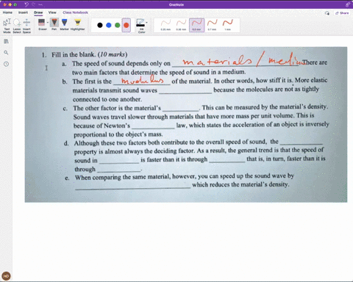This screenshot has width=353, height=282.
Task: Select the Text Mode tool
Action: [x=7, y=26]
